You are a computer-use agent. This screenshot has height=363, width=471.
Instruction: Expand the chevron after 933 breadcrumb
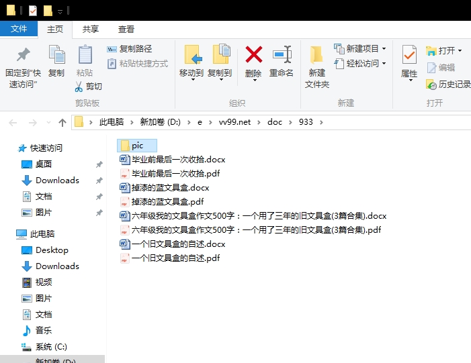coord(321,122)
